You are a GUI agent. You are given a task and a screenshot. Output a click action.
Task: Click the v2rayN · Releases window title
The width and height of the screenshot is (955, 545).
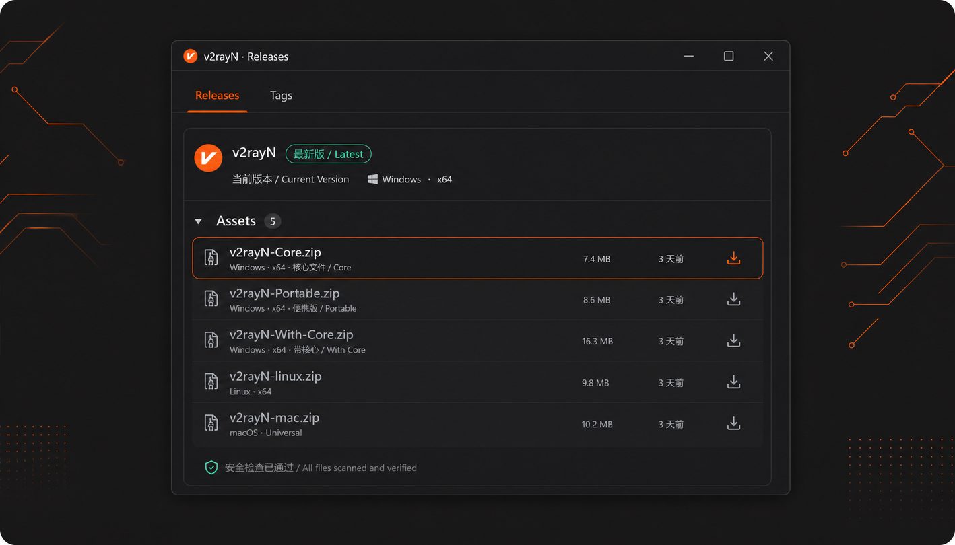pos(246,57)
